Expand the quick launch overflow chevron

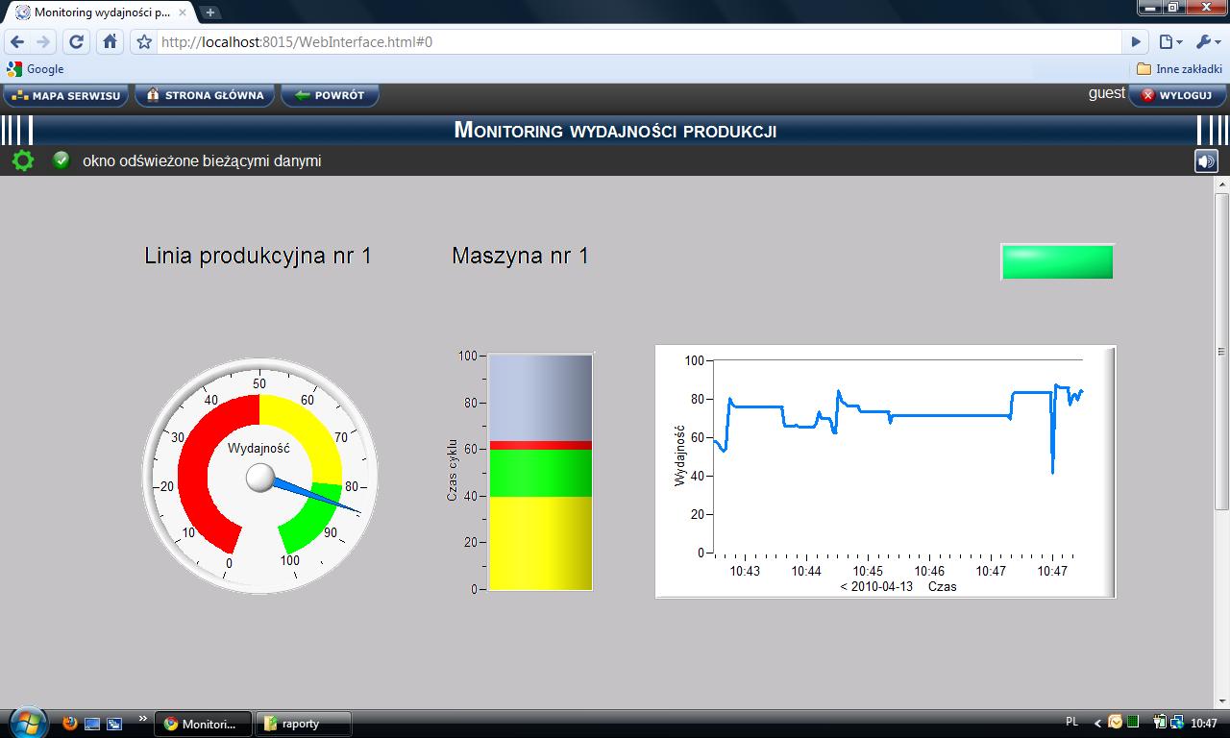click(143, 718)
